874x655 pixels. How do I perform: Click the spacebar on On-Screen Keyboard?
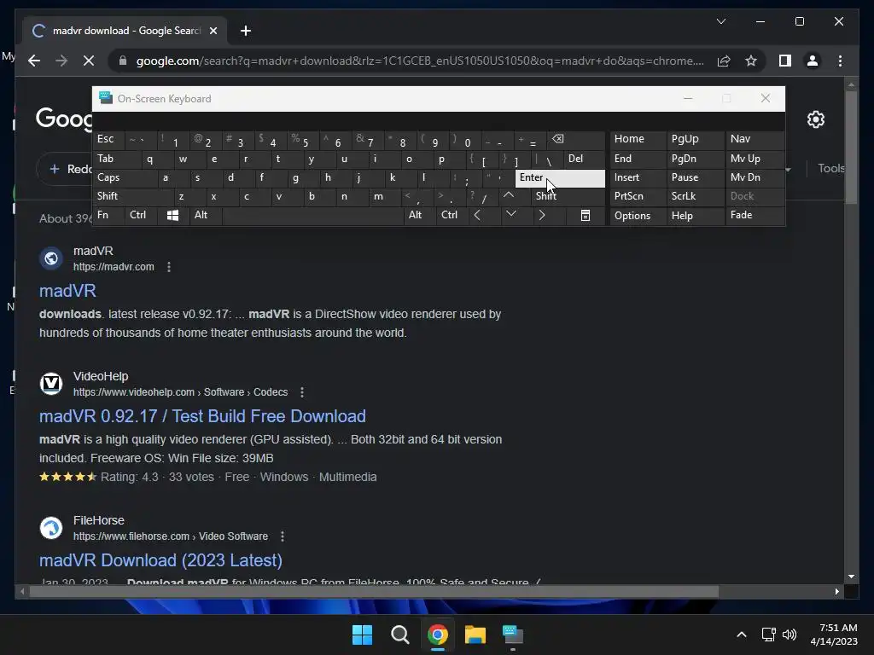click(312, 216)
